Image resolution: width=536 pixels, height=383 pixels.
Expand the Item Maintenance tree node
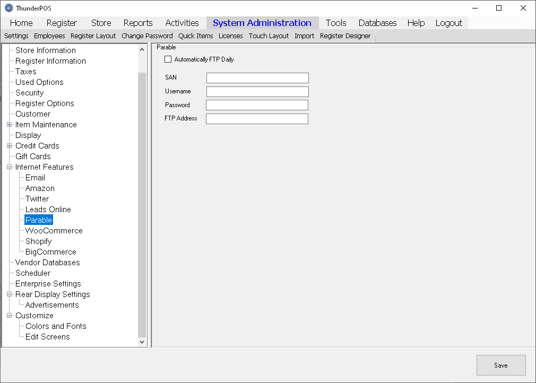tap(10, 125)
